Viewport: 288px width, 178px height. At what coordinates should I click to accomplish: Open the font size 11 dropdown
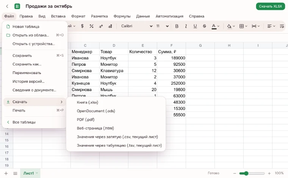(x=162, y=26)
